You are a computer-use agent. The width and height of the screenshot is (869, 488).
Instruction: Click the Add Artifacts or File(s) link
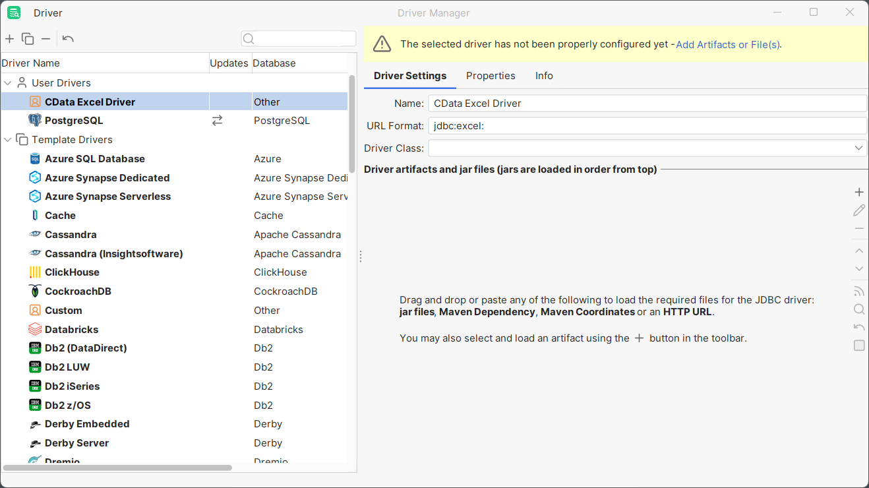728,45
